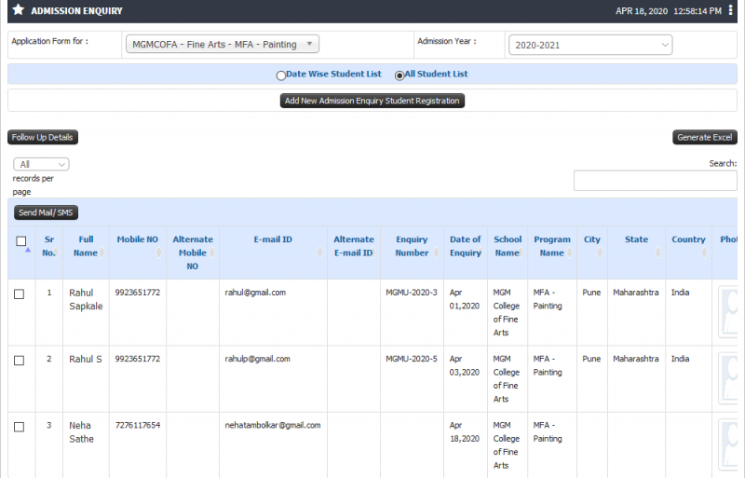Click the name Neha Sathe
745x478 pixels.
point(81,431)
